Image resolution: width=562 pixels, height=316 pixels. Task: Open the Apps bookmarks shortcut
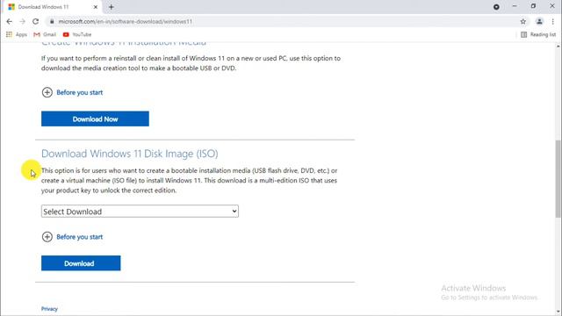point(17,34)
